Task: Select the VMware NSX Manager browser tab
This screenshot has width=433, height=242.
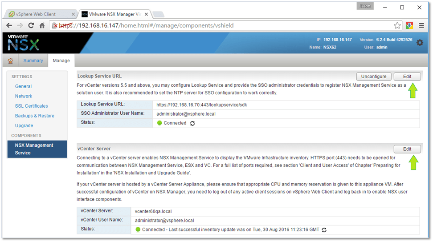Action: point(115,14)
